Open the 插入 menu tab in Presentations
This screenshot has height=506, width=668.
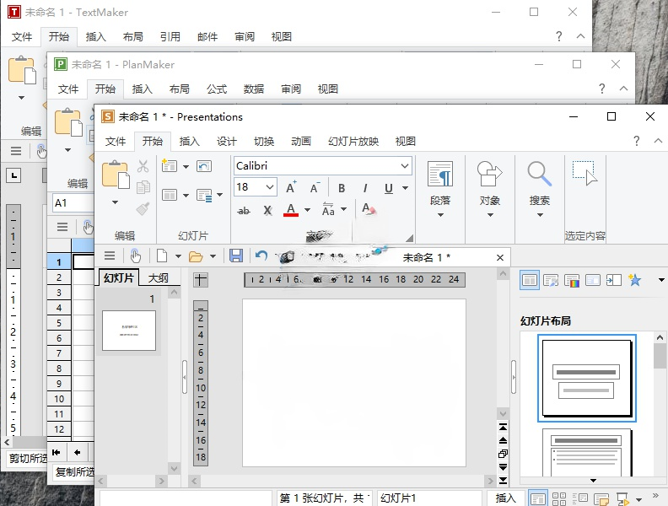coord(190,142)
